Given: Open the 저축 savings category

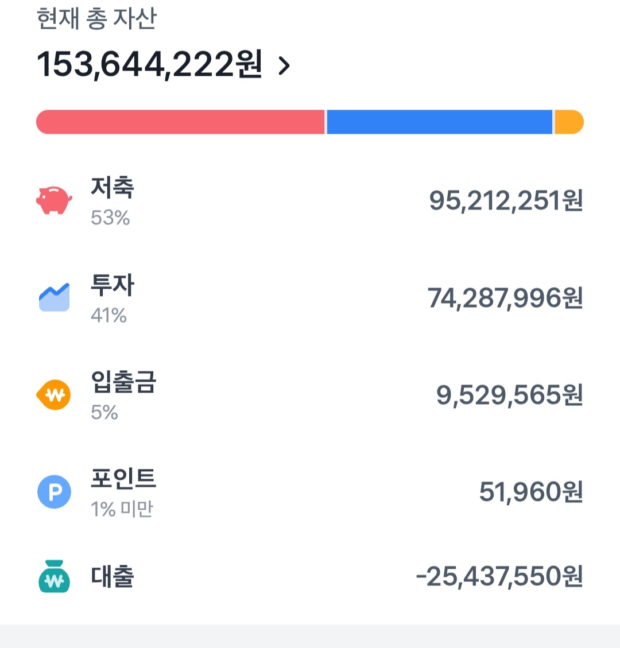Looking at the screenshot, I should click(113, 188).
